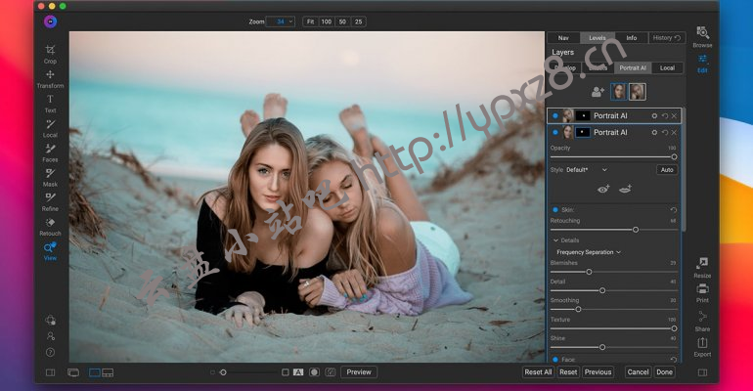
Task: Click the Opacity slider handle
Action: click(x=674, y=156)
